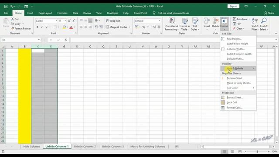Image resolution: width=279 pixels, height=157 pixels.
Task: Decrease Decimal places
Action: (x=159, y=27)
